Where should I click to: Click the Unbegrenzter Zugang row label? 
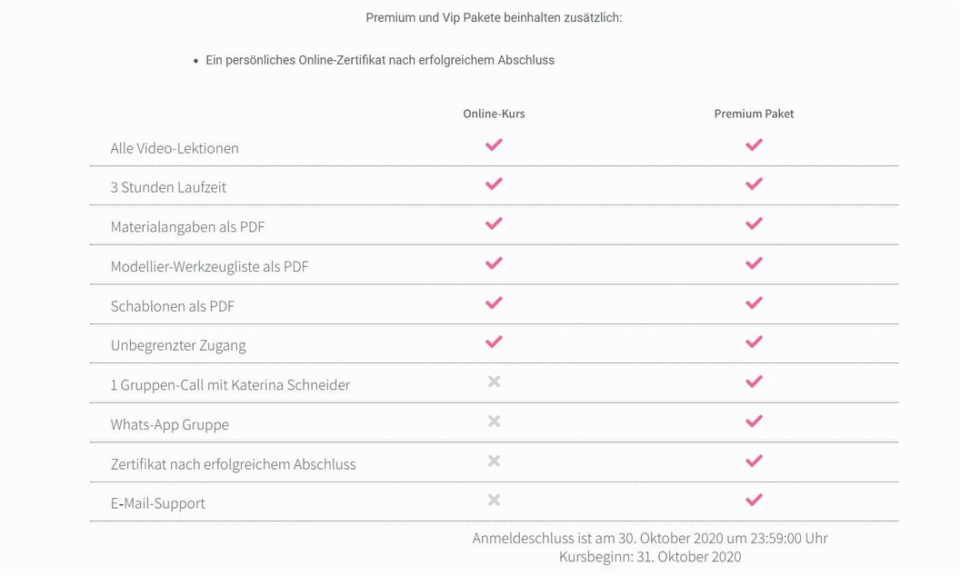(x=178, y=345)
